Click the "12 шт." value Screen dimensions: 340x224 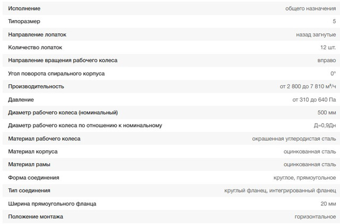[x=327, y=48]
